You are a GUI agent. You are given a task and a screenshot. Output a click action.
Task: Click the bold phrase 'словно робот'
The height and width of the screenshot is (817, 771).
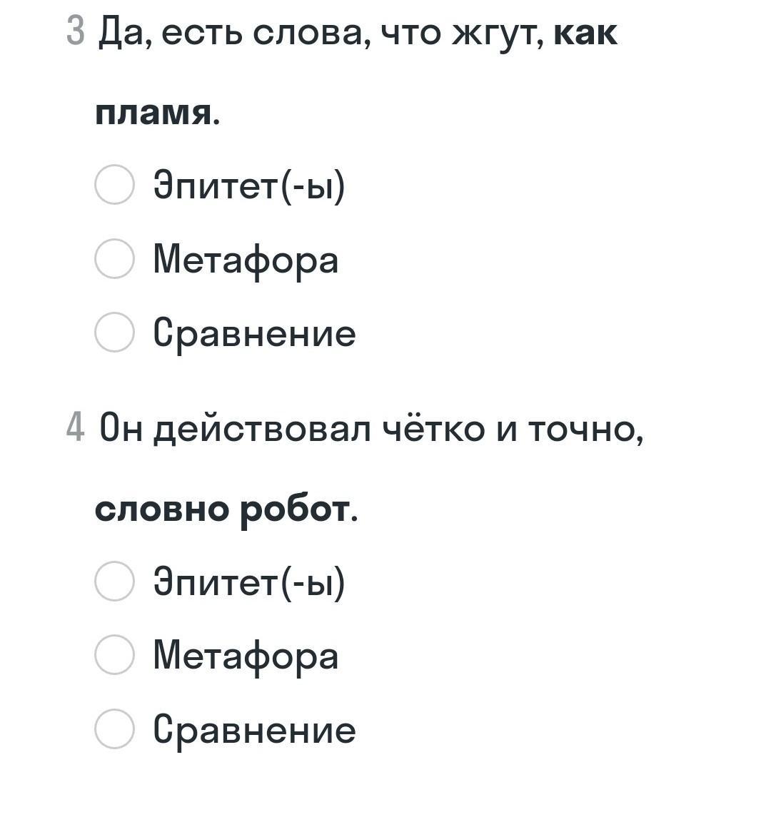click(223, 509)
